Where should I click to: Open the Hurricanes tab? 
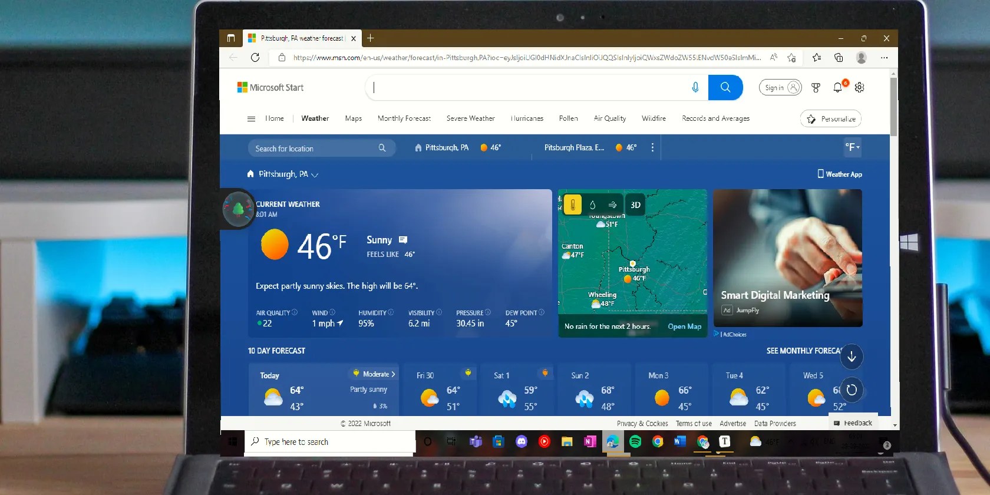527,118
